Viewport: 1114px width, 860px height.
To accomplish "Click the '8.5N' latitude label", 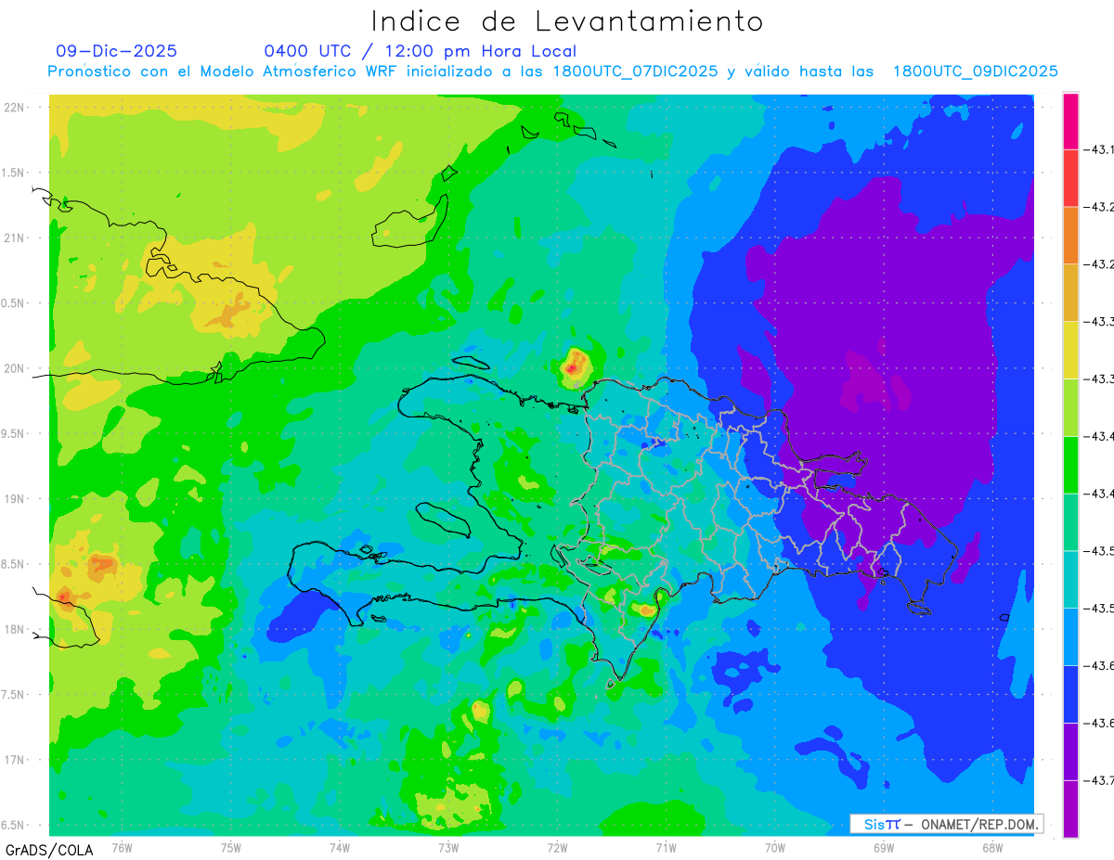I will (x=14, y=564).
